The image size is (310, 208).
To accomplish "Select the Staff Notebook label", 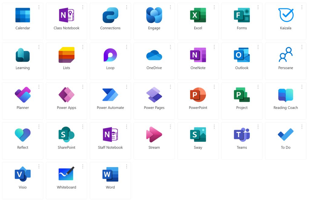I will (x=110, y=147).
